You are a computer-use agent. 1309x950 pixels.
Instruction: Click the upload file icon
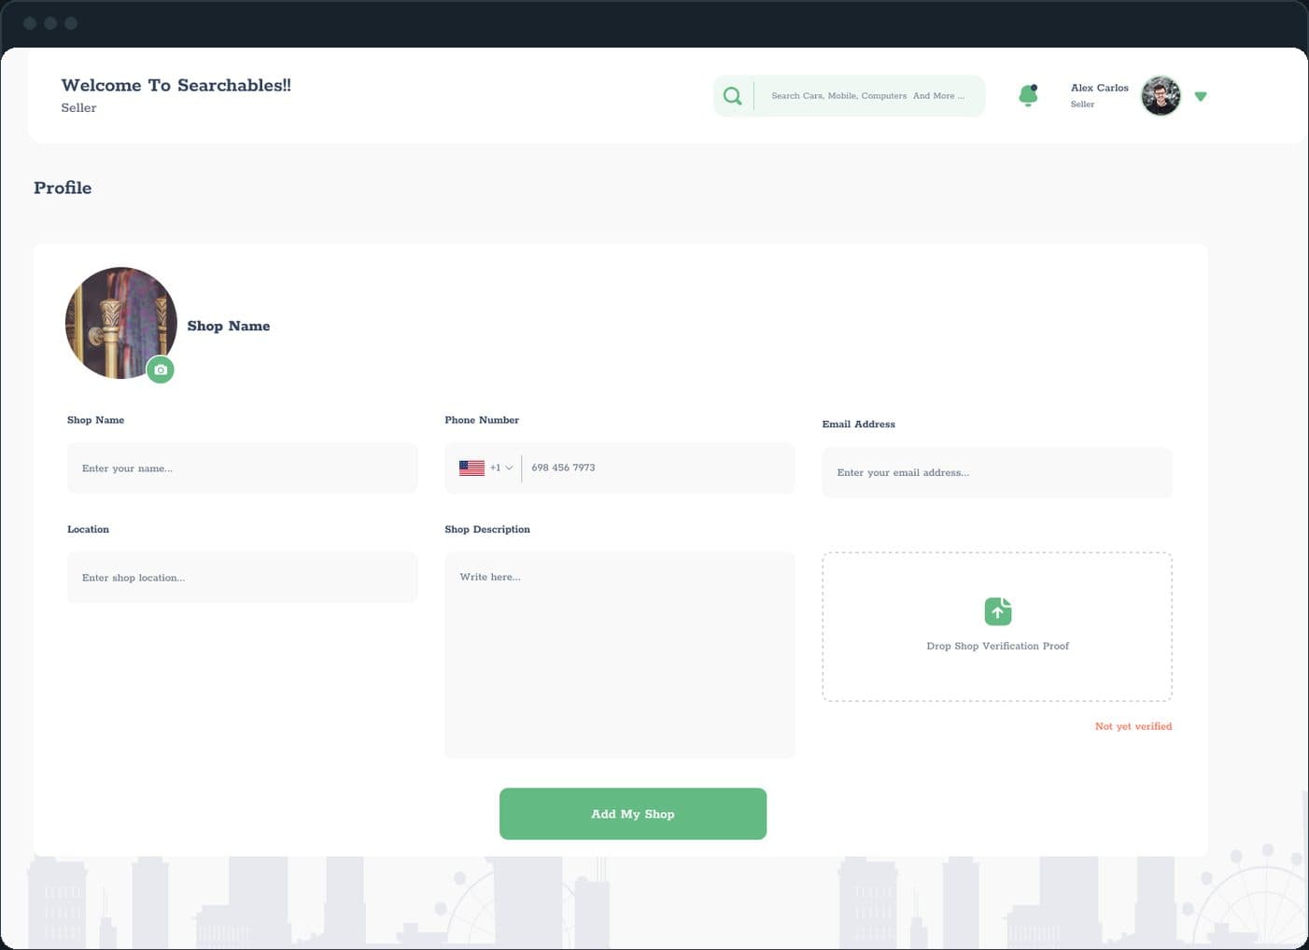(998, 611)
